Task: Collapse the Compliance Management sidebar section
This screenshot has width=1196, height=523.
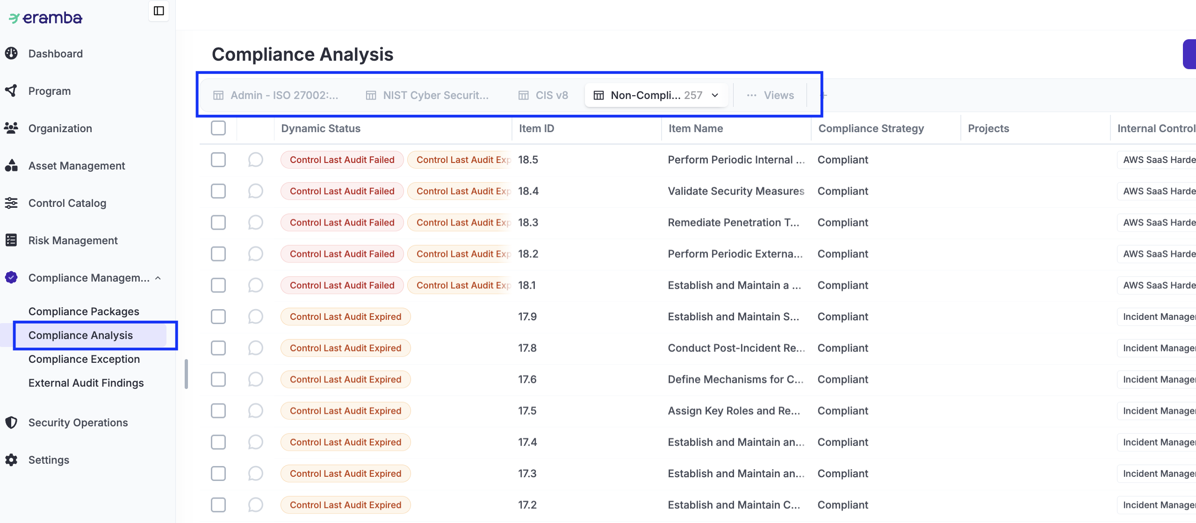Action: pos(158,278)
